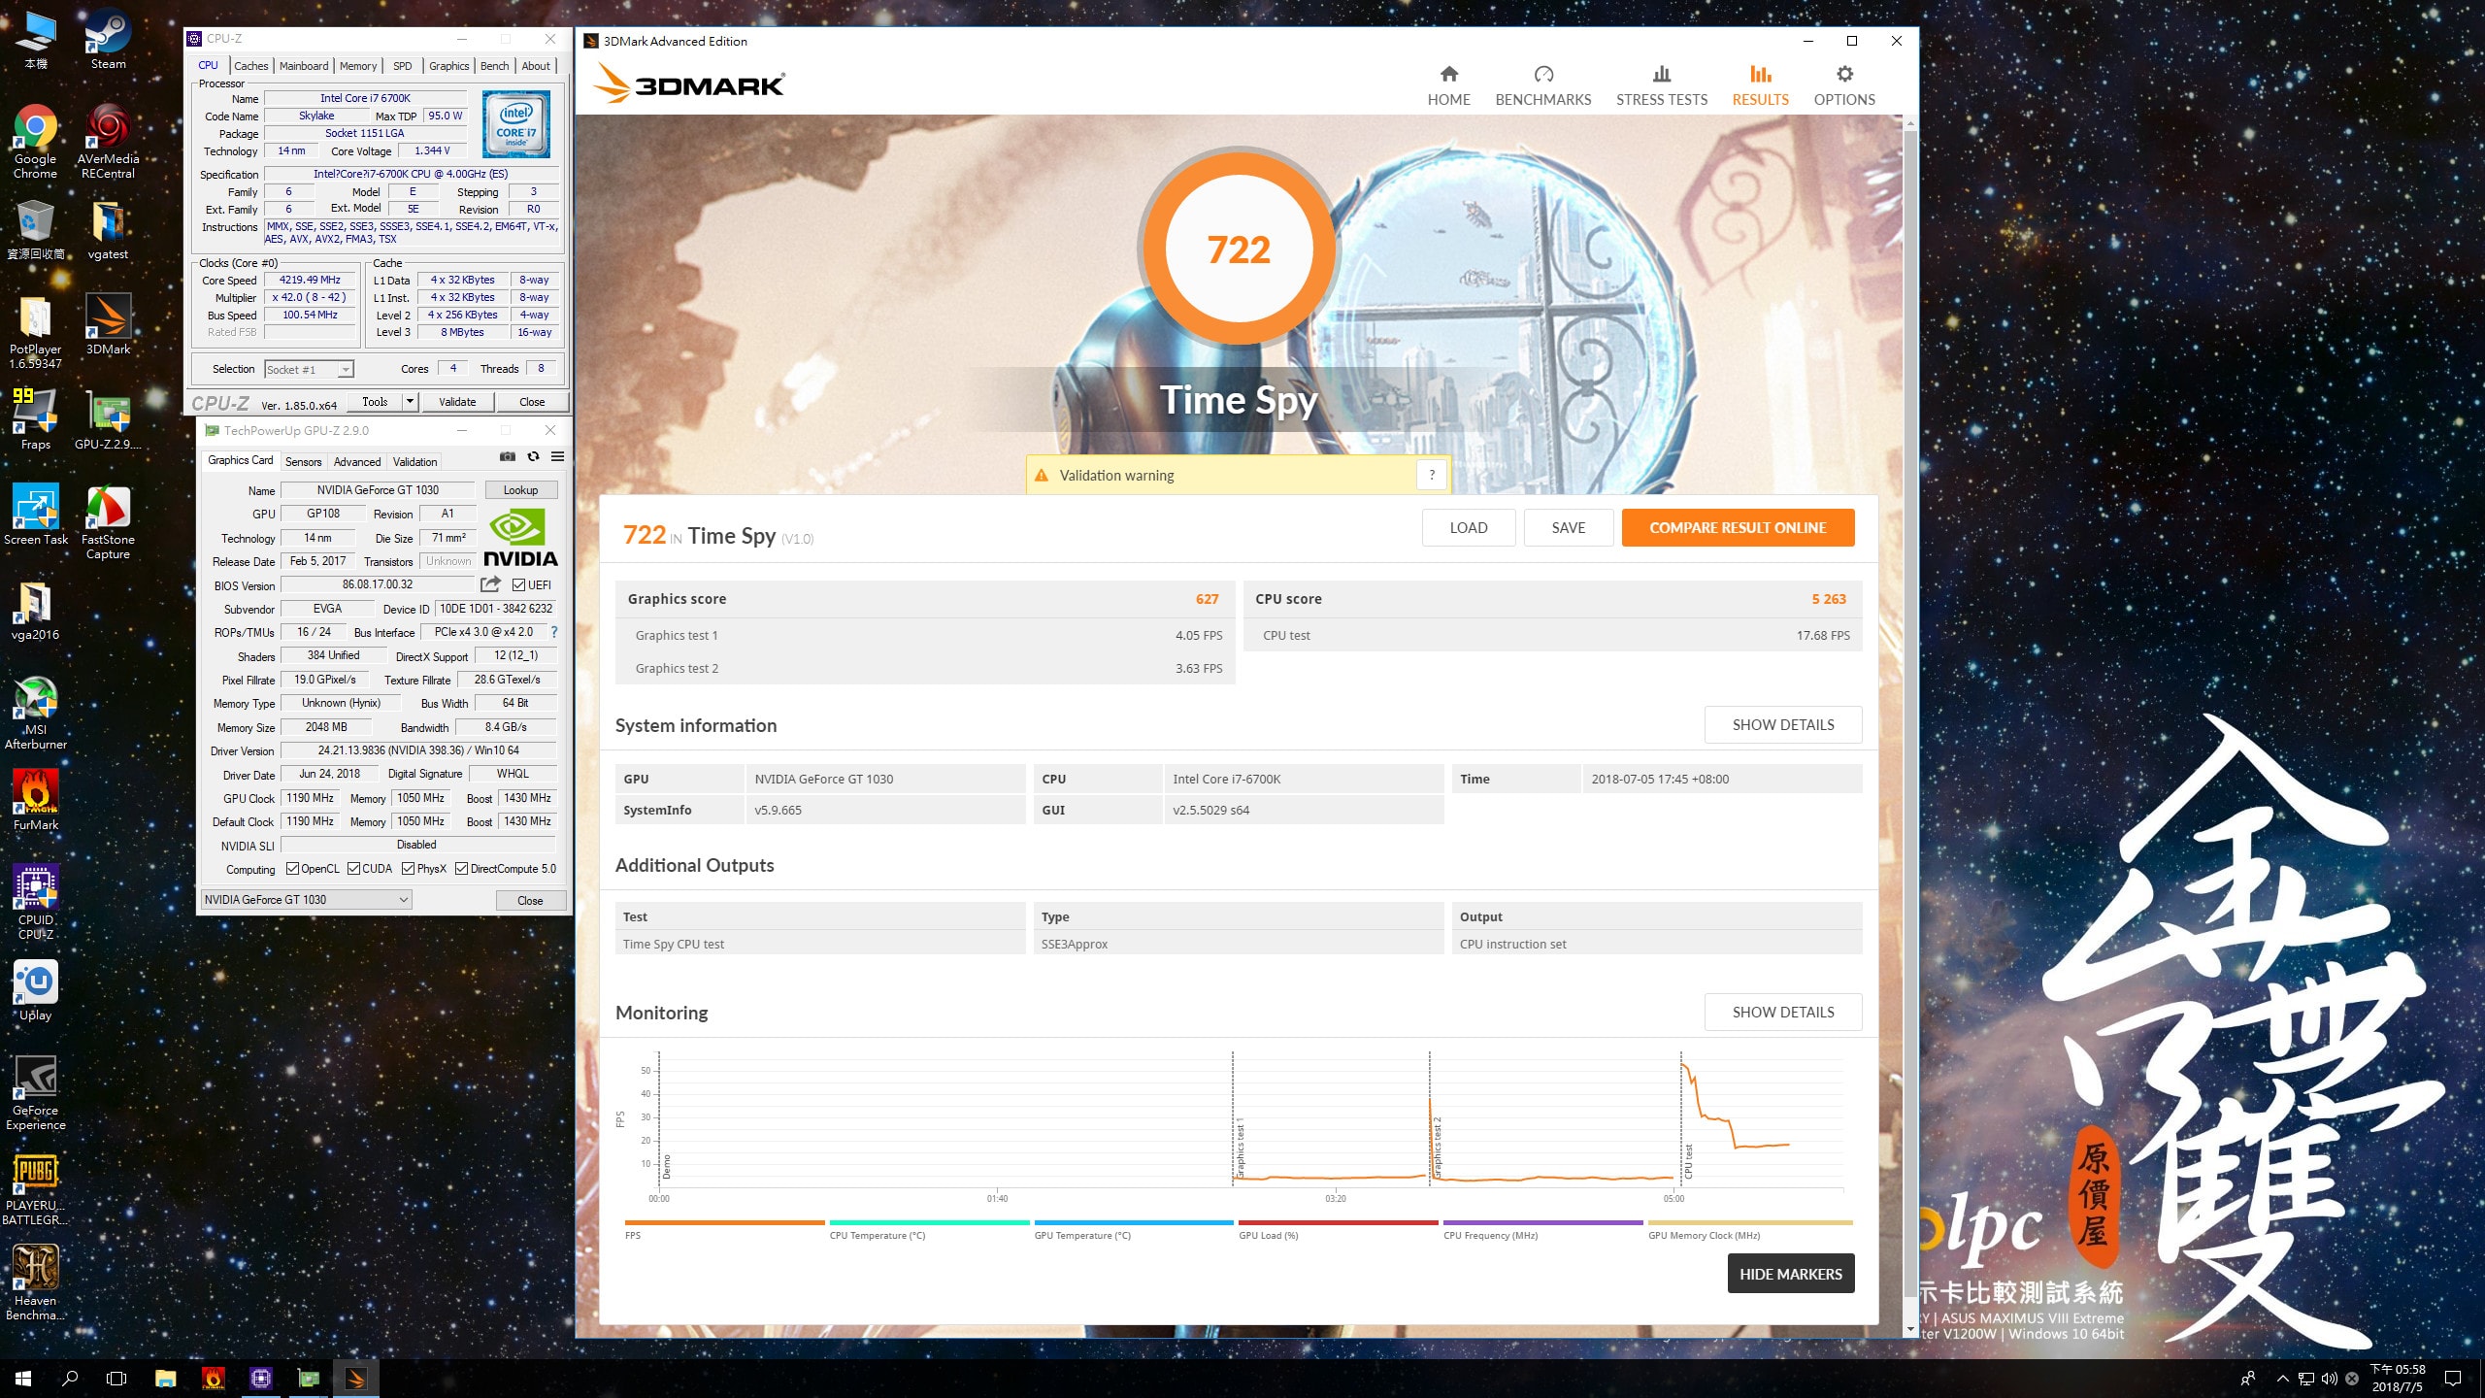Toggle DirectCompute 5.0 checkbox
The width and height of the screenshot is (2485, 1398).
462,869
